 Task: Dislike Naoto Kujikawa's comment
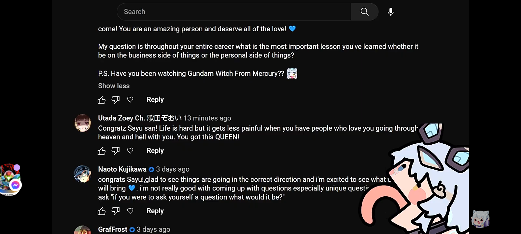tap(116, 211)
